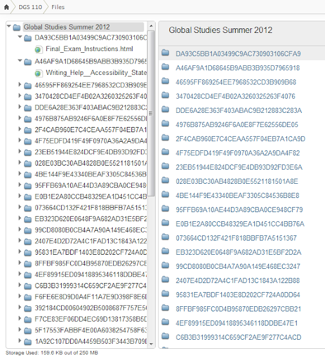Click list folder icon for 95FFB69A10AE44D3A89CBA0CE948CF79
This screenshot has width=325, height=363.
point(165,209)
